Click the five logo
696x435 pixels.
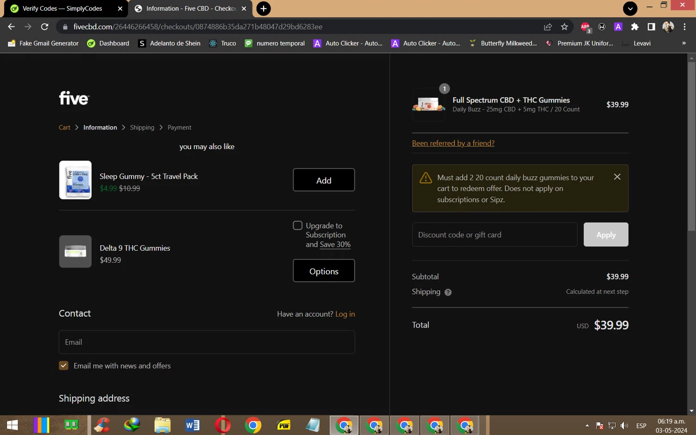point(74,98)
